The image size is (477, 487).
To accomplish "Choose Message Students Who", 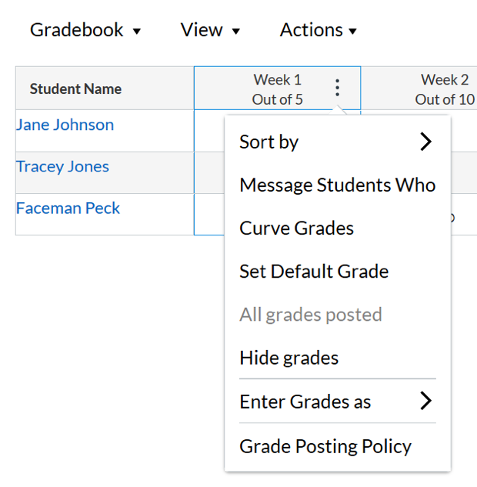I will [338, 185].
